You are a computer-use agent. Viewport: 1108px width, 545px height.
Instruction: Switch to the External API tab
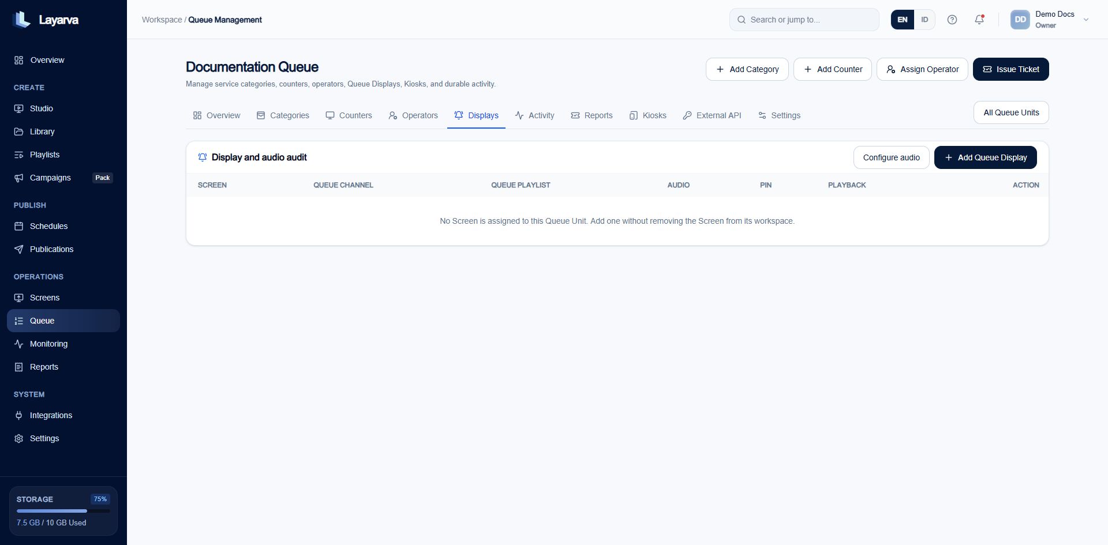point(712,115)
